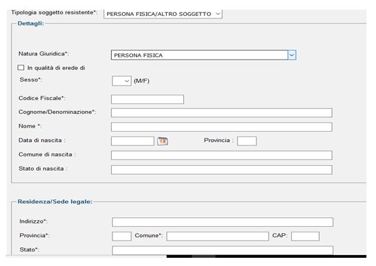Click the residence Comune input field
The image size is (376, 266).
(218, 237)
